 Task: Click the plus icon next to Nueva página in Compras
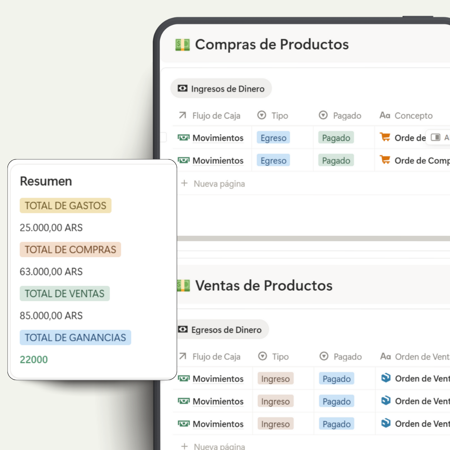[184, 183]
